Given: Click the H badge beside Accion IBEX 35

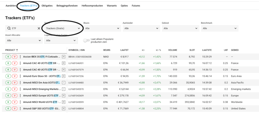Looking at the screenshot, I should point(63,57).
